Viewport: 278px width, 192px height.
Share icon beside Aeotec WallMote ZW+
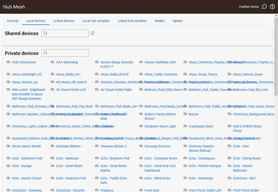(141, 62)
